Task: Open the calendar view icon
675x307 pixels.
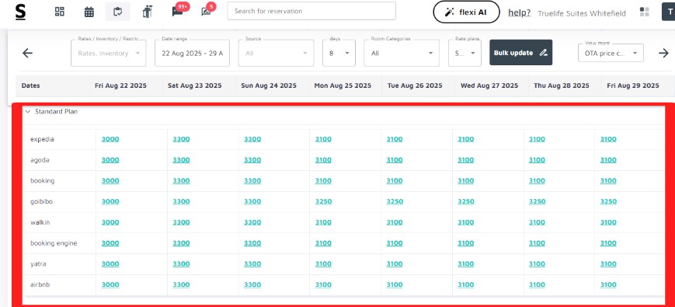Action: pos(89,12)
